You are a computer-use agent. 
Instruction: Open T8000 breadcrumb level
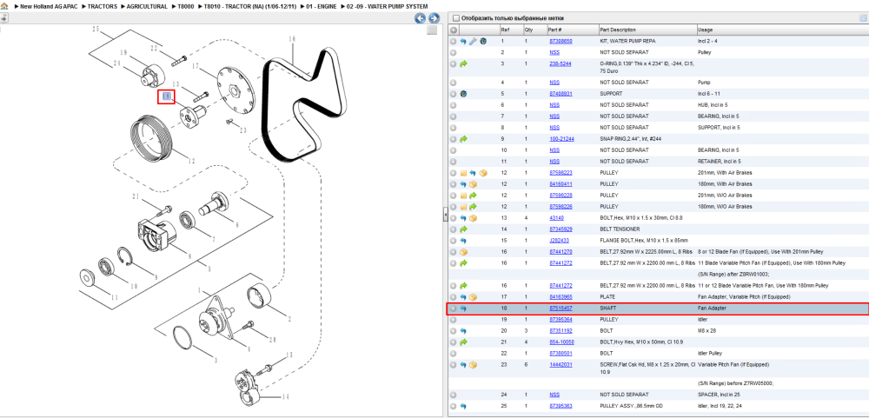[186, 6]
